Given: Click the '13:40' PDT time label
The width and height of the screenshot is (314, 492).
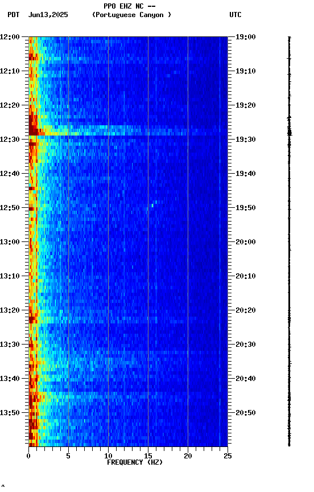Looking at the screenshot, I should tap(10, 379).
